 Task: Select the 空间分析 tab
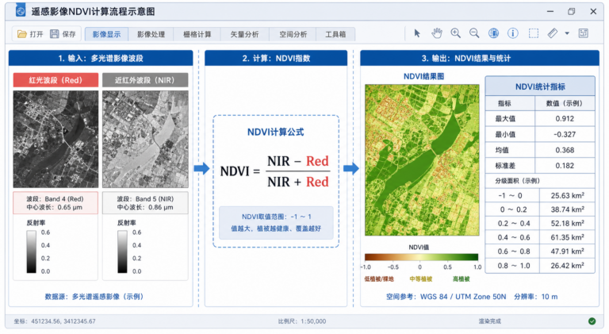pos(293,34)
